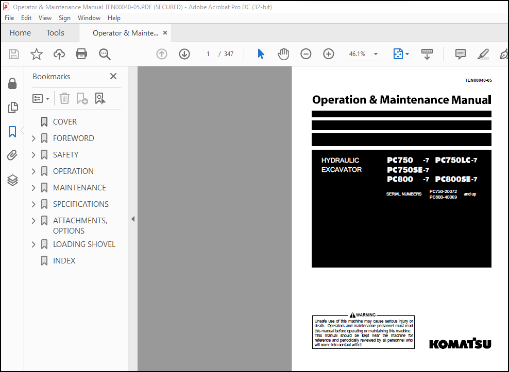Screen dimensions: 509x372
Task: Jump to the OPERATION bookmark
Action: tap(73, 171)
